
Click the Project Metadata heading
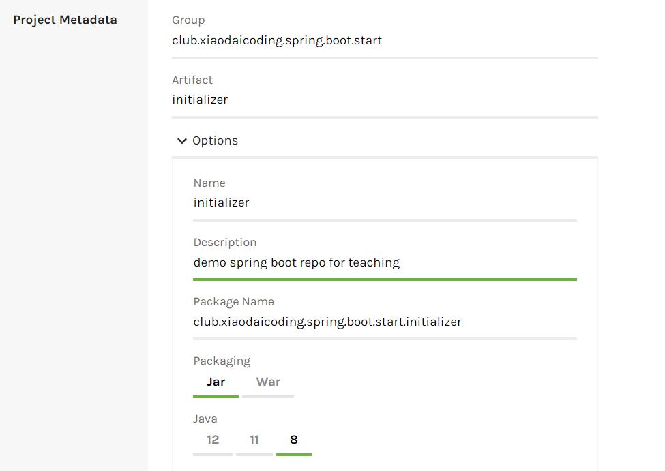click(x=65, y=20)
